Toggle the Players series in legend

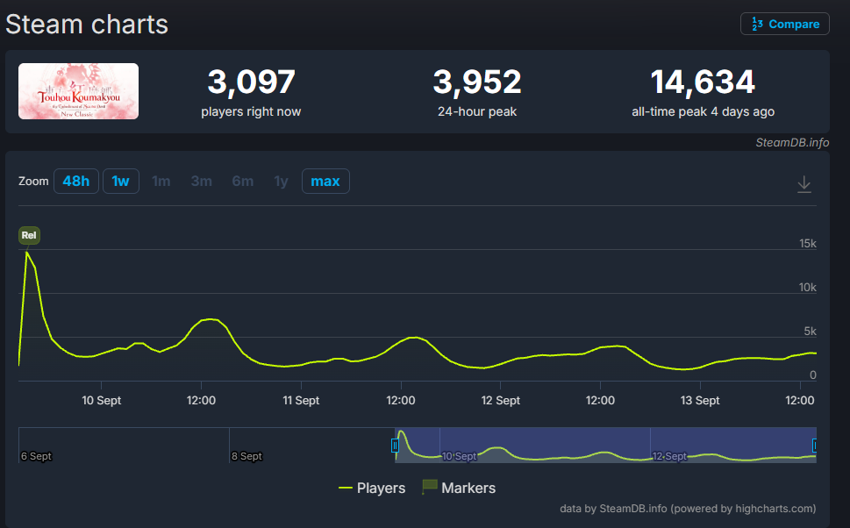[x=372, y=488]
